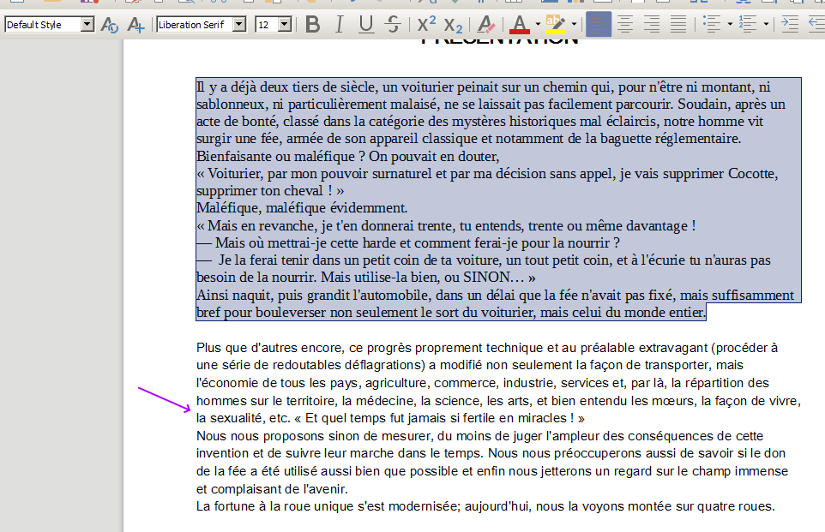The width and height of the screenshot is (825, 532).
Task: Apply red font color
Action: click(x=520, y=25)
